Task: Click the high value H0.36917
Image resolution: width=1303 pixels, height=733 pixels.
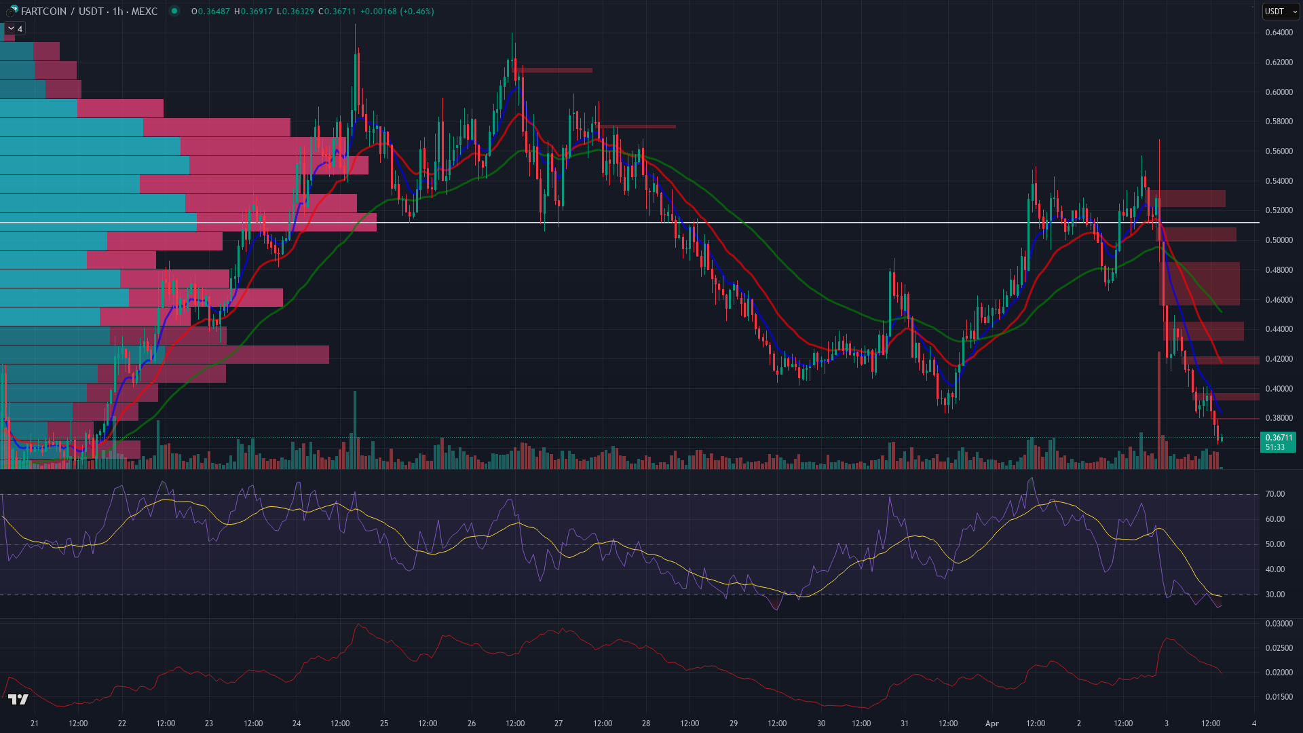Action: tap(252, 12)
